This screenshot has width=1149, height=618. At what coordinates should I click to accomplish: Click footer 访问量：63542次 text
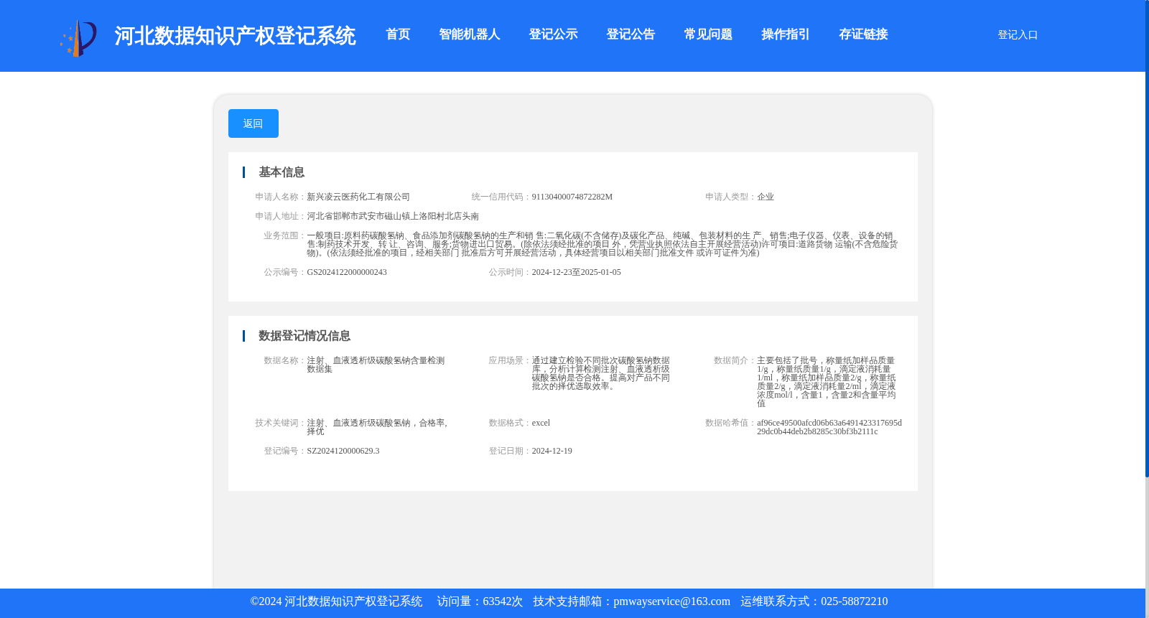[480, 601]
